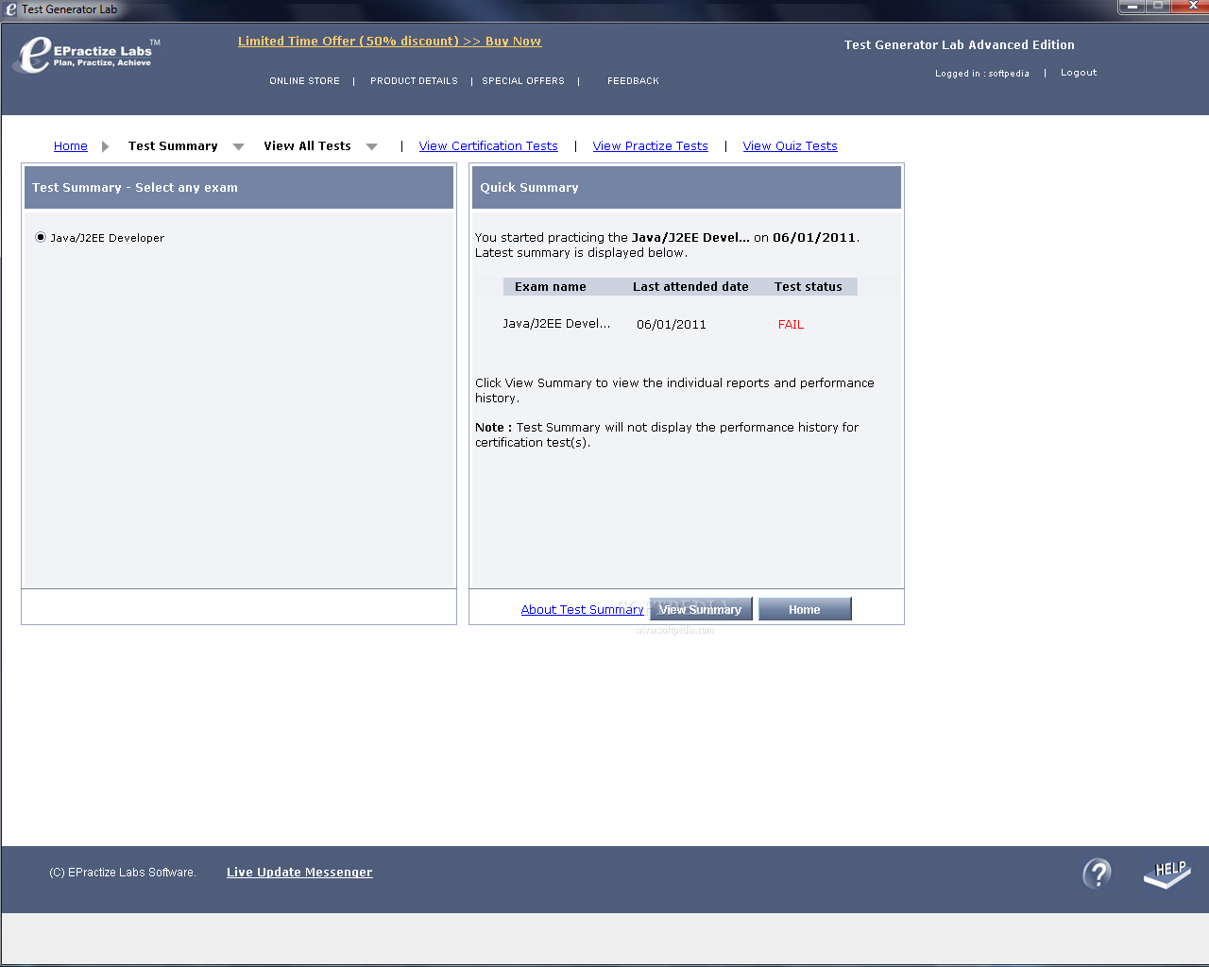Click the 06/01/2011 last attended date cell
Viewport: 1209px width, 967px height.
pos(672,325)
